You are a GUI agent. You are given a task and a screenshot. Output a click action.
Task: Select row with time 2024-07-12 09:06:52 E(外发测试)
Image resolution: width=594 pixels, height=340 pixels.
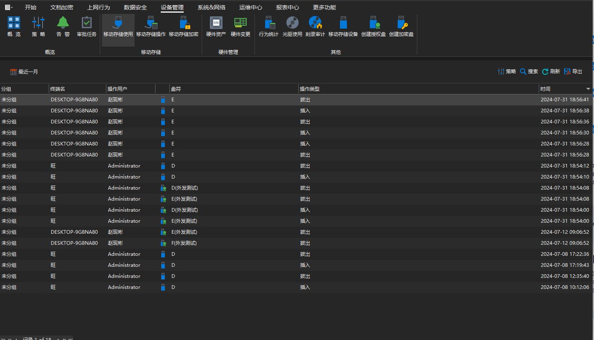pyautogui.click(x=297, y=232)
